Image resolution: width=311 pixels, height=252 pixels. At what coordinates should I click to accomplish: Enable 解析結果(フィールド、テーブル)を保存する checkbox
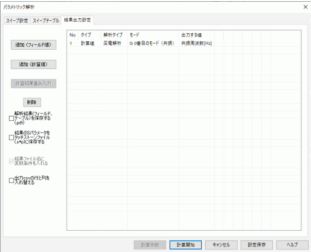click(x=12, y=118)
